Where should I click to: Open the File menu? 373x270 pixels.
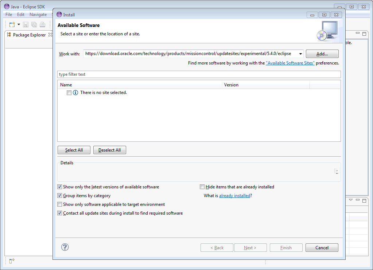(x=9, y=15)
